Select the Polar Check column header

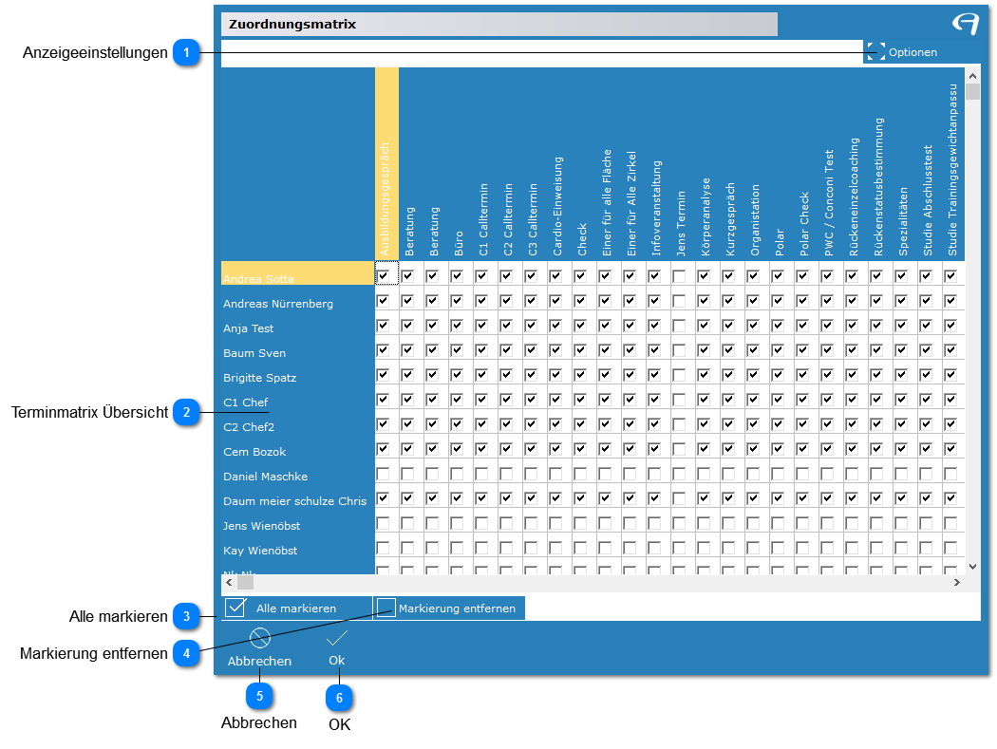point(805,164)
